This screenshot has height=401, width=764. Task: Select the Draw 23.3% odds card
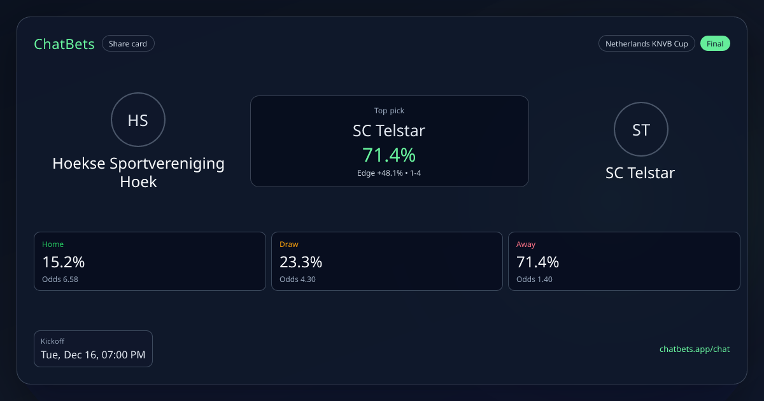[387, 261]
